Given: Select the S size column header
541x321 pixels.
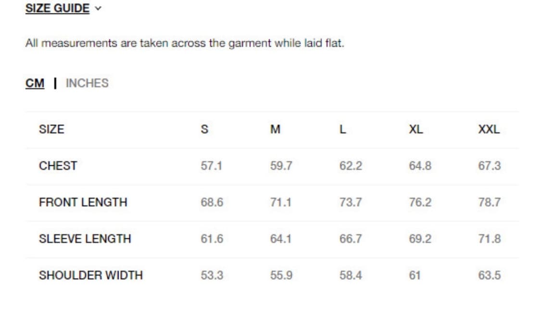Looking at the screenshot, I should (x=204, y=129).
